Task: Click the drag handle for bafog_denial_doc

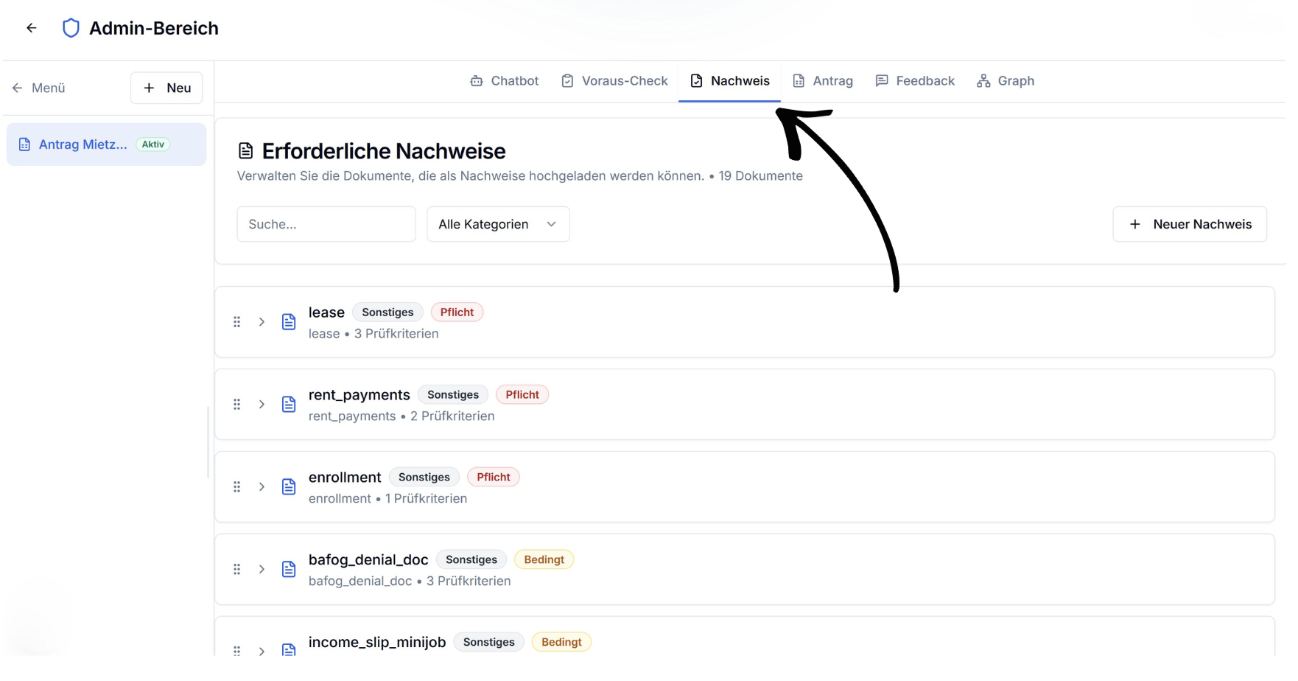Action: [x=237, y=570]
